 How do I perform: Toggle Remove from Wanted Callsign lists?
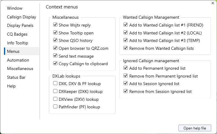point(126,48)
